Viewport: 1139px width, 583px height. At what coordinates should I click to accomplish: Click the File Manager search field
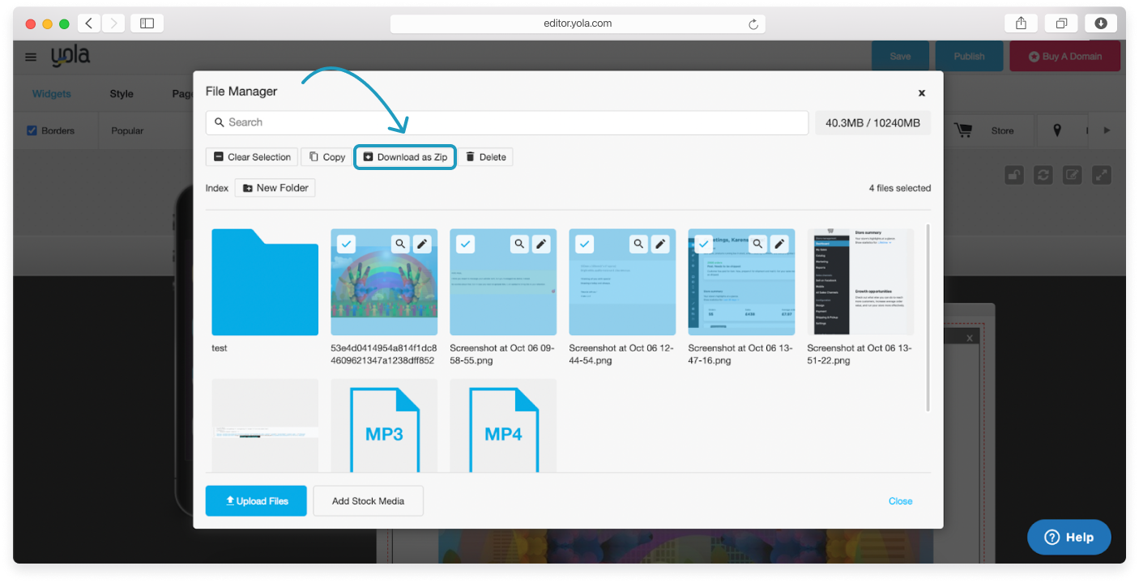tap(507, 122)
